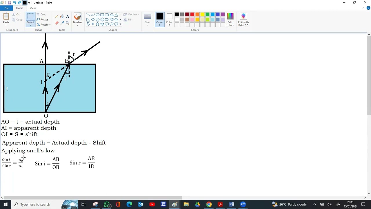
Task: Select the Magnifier tool
Action: tap(68, 23)
